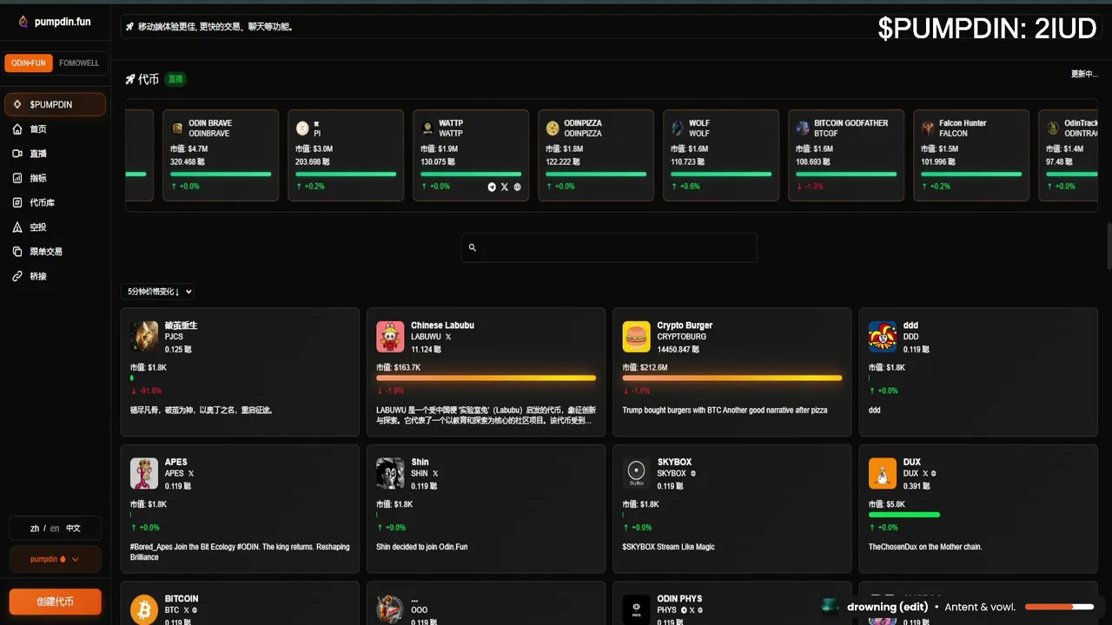This screenshot has width=1112, height=625.
Task: Click the APES token avatar
Action: 144,473
